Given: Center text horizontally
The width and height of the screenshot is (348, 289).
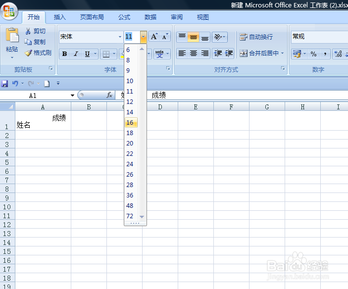Looking at the screenshot, I should (x=194, y=53).
